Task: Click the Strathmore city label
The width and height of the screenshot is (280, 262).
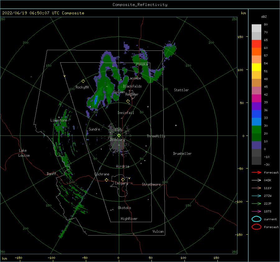Action: point(151,184)
